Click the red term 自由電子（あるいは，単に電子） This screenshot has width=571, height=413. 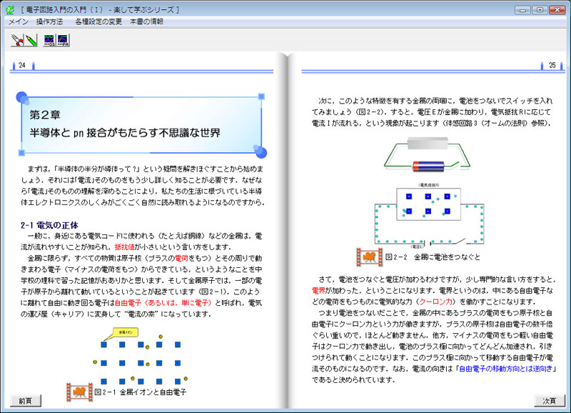point(163,303)
